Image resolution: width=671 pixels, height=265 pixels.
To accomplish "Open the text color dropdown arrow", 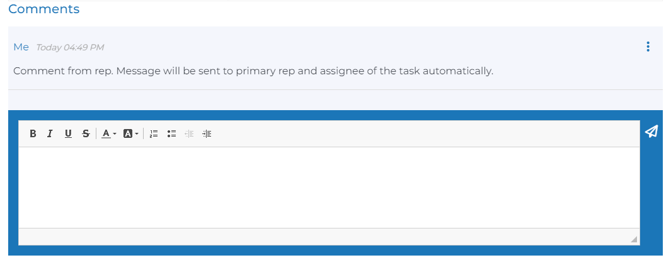I will [115, 134].
